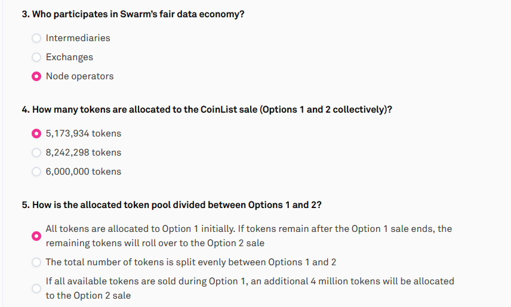Click the '5,173,934 tokens' label text
The height and width of the screenshot is (307, 511).
pos(84,134)
